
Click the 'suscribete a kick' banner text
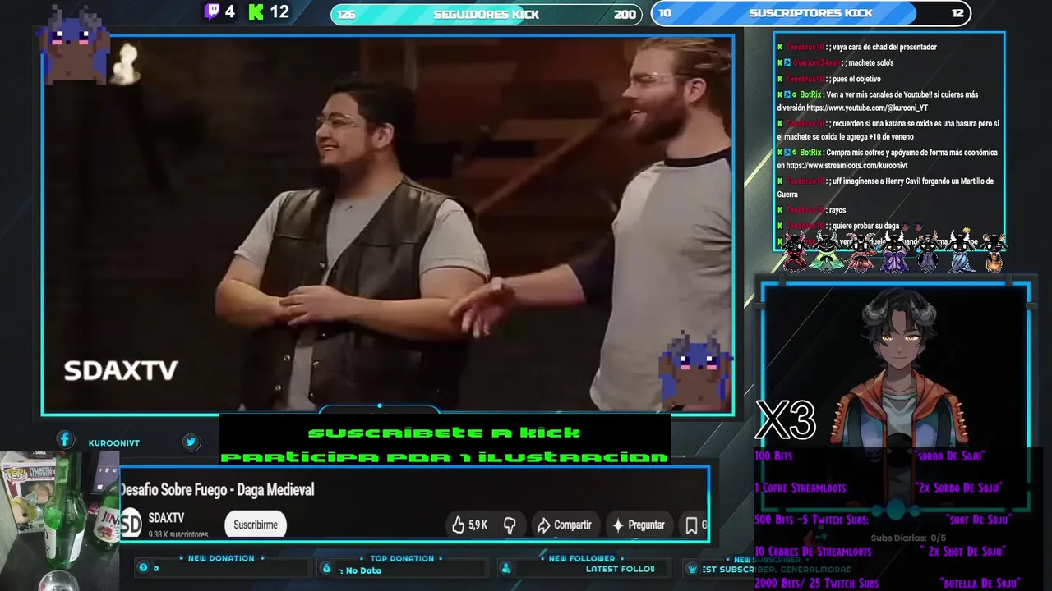444,433
